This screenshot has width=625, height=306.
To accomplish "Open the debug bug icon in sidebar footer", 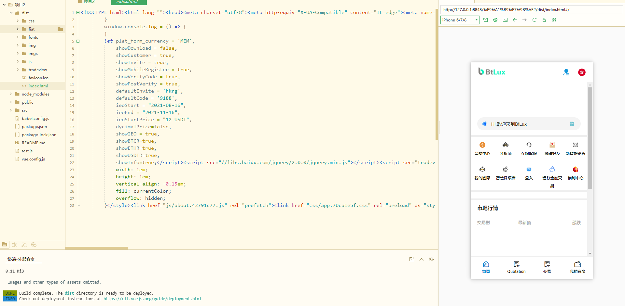I will tap(14, 245).
